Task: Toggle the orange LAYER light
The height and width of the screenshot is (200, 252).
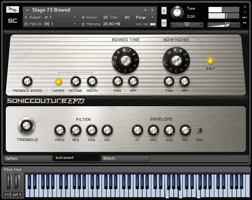Action: point(59,82)
